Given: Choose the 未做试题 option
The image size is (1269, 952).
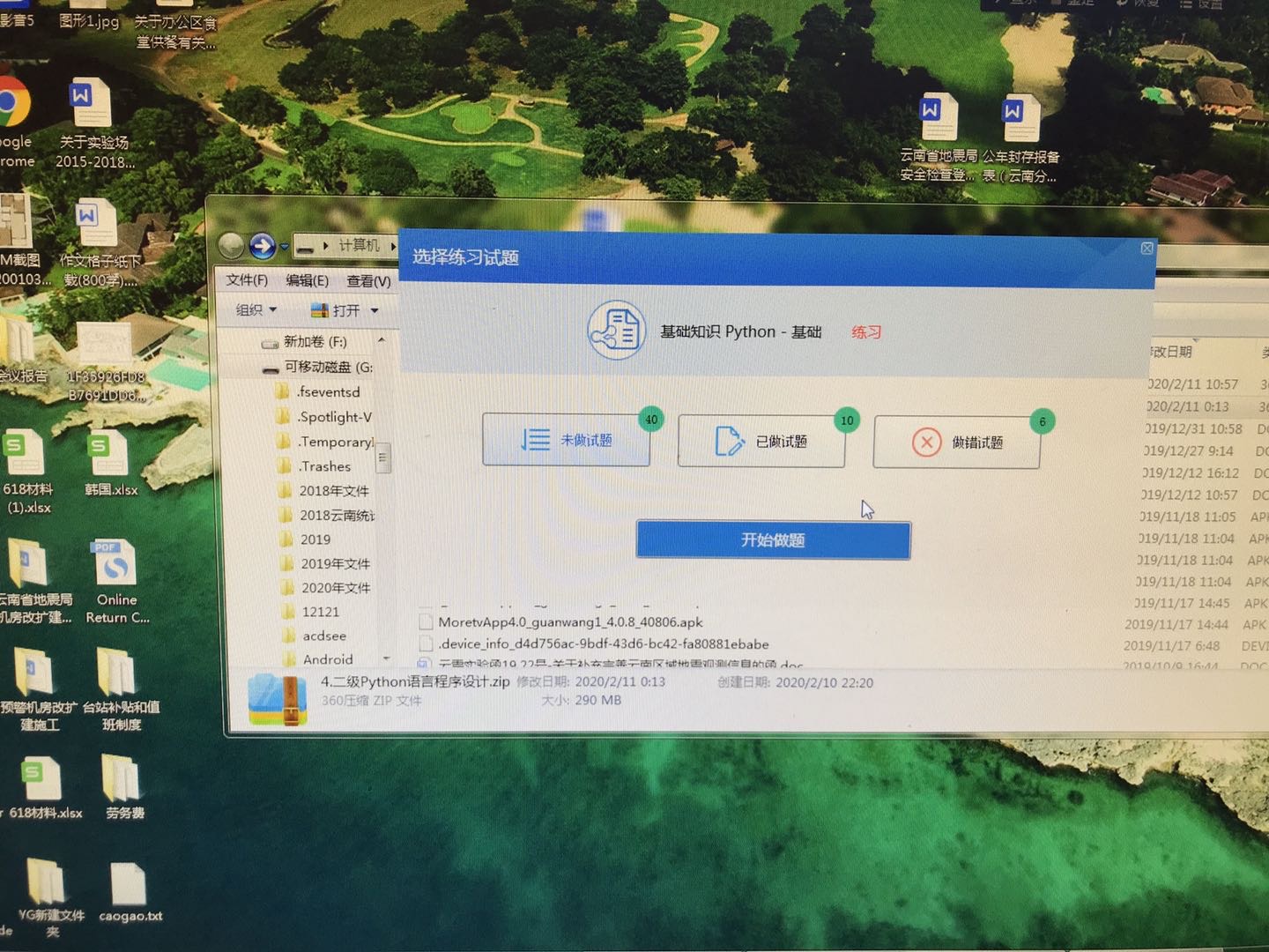Looking at the screenshot, I should [x=566, y=439].
